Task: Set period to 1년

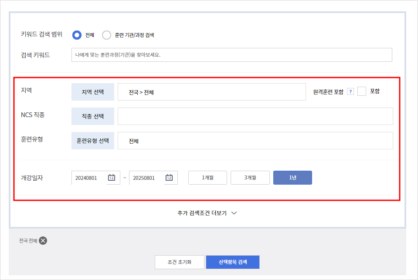Action: pos(293,178)
